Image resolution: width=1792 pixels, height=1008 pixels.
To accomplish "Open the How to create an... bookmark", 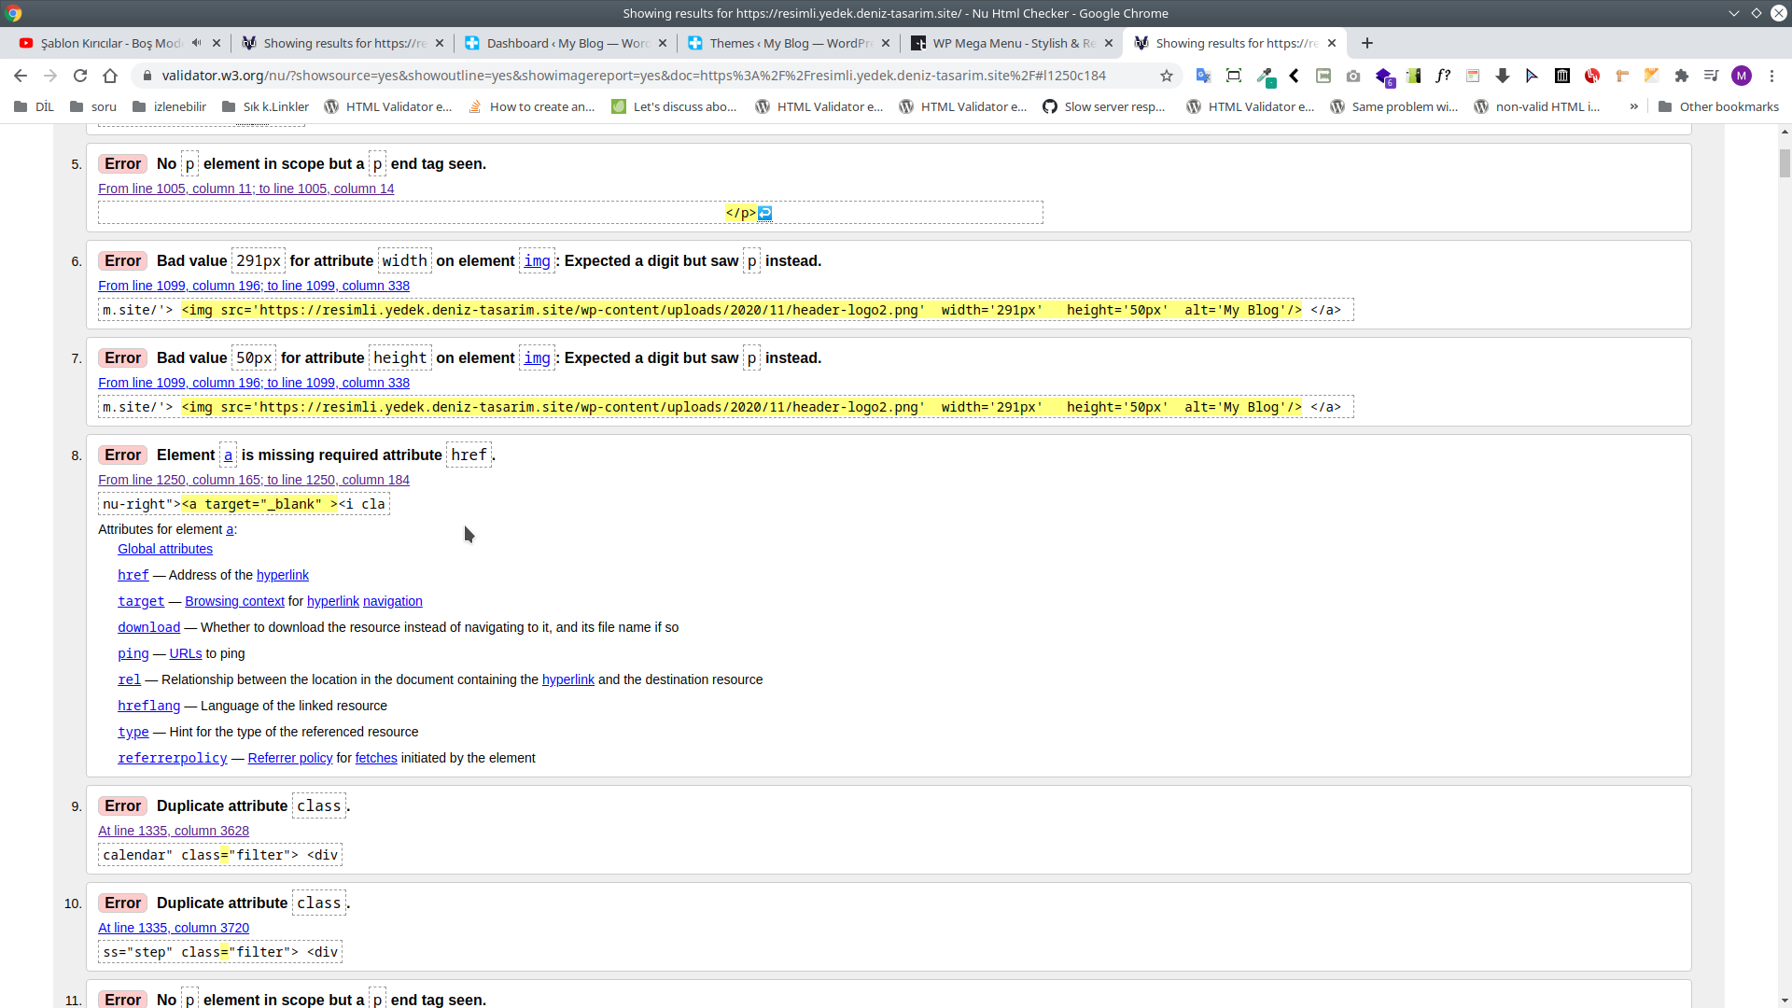I will click(x=531, y=106).
